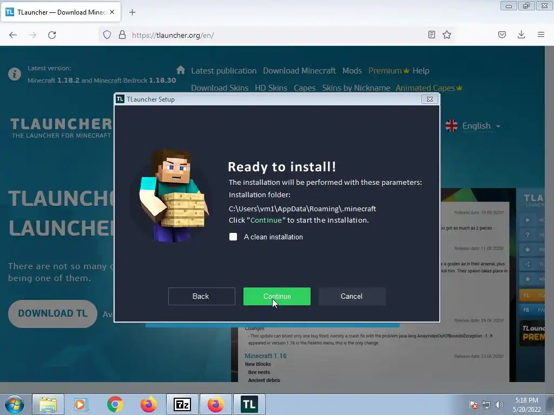554x415 pixels.
Task: Expand the English language dropdown
Action: tap(473, 125)
